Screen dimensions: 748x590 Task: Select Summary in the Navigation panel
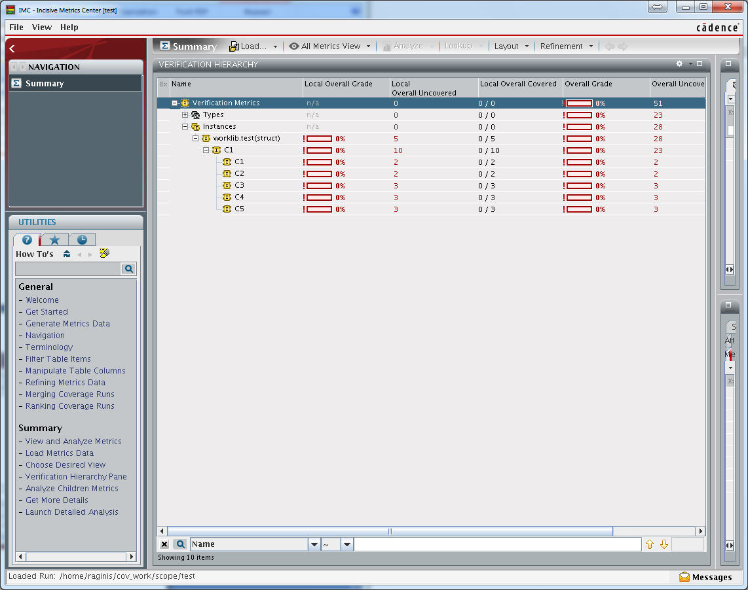(75, 84)
